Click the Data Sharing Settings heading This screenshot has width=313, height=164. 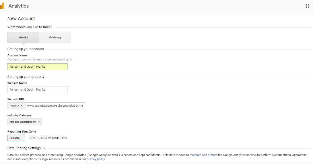point(24,148)
